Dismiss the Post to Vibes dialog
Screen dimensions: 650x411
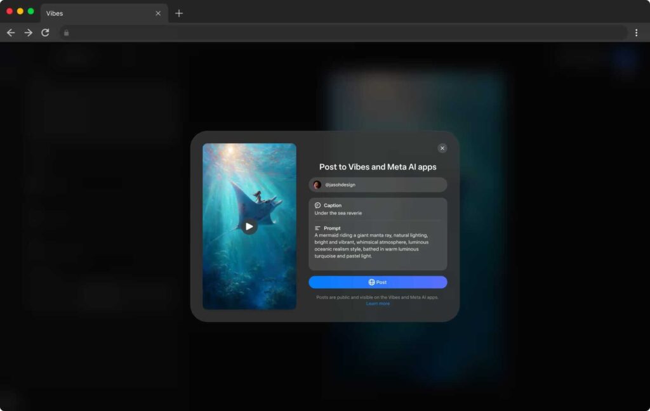[x=442, y=148]
